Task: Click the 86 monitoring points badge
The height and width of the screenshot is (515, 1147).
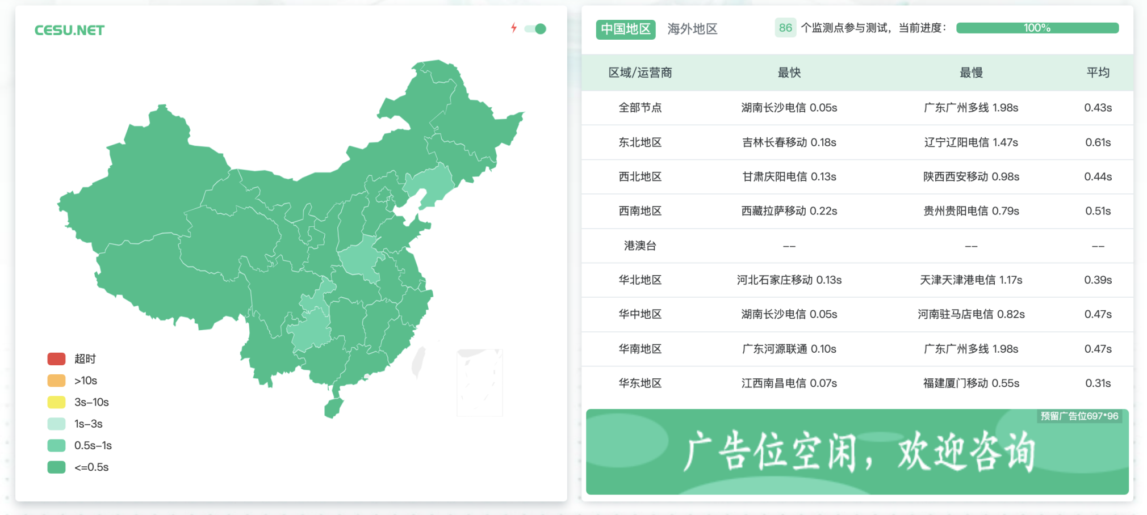Action: coord(785,28)
